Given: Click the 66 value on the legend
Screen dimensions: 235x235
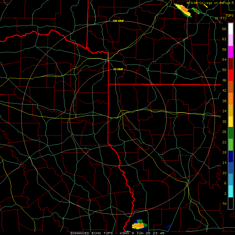Looking at the screenshot, I should [x=224, y=29].
